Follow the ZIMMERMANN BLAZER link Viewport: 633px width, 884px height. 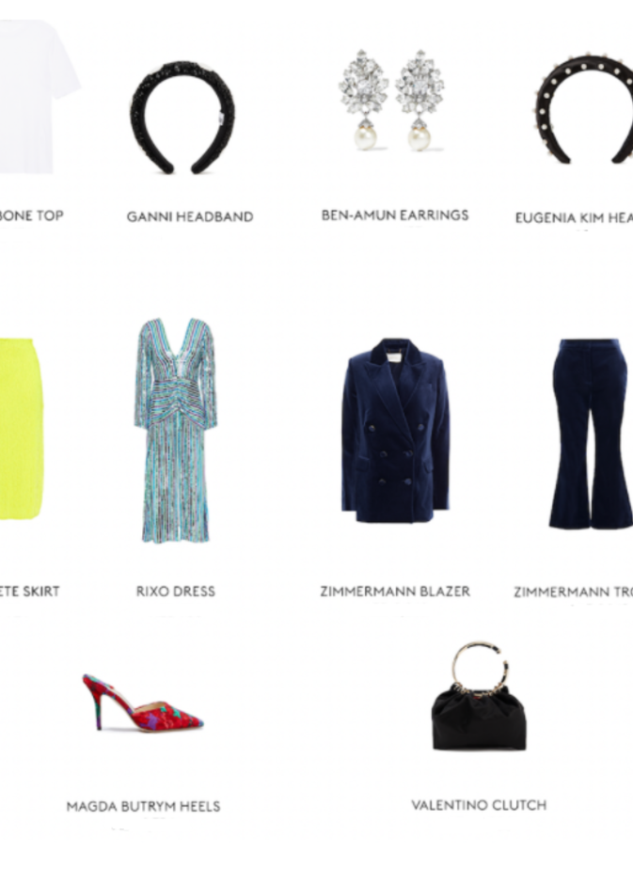pos(395,592)
